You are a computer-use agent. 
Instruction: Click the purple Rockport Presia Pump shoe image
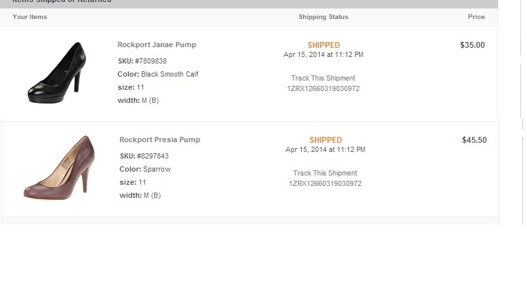[x=57, y=168]
